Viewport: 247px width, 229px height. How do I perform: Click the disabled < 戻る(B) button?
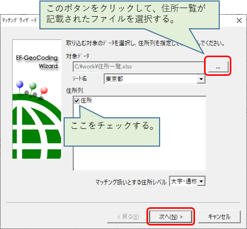(x=128, y=217)
